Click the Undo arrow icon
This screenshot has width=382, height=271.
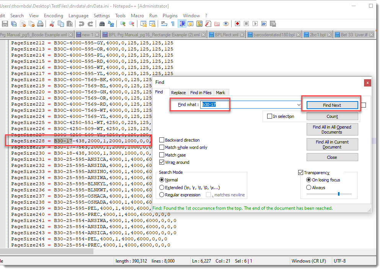pos(82,24)
